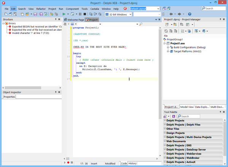Viewport: 228px width, 167px height.
Task: Expand the Build Configurations (Debug) node
Action: pyautogui.click(x=167, y=47)
